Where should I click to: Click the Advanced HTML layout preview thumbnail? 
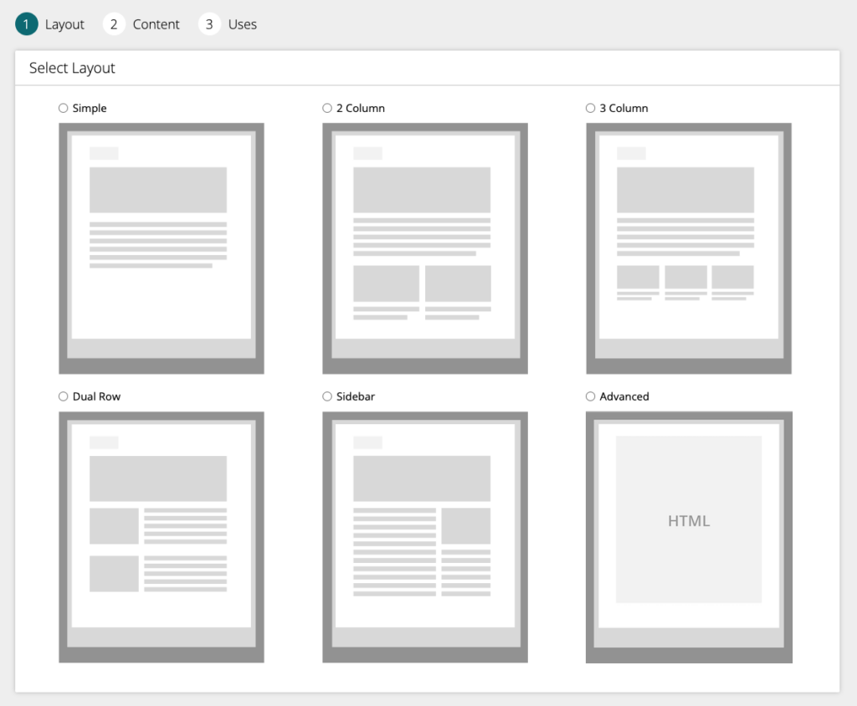coord(689,537)
